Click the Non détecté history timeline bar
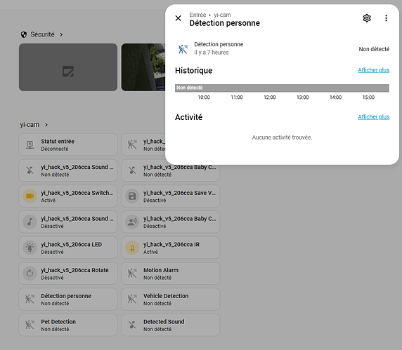Screen dimensions: 402x350 (x=282, y=88)
